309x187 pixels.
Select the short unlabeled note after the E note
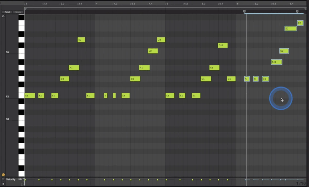pos(114,96)
